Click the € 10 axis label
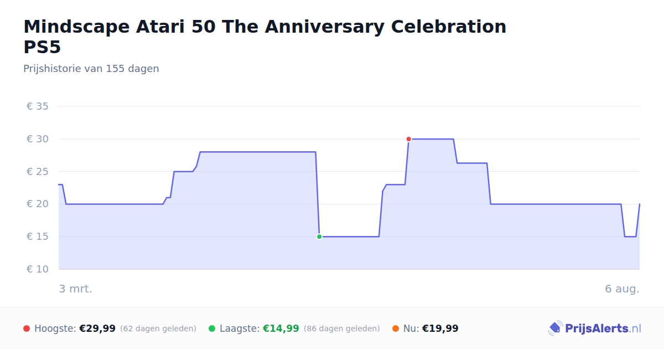Viewport: 664px width, 349px height. tap(38, 269)
